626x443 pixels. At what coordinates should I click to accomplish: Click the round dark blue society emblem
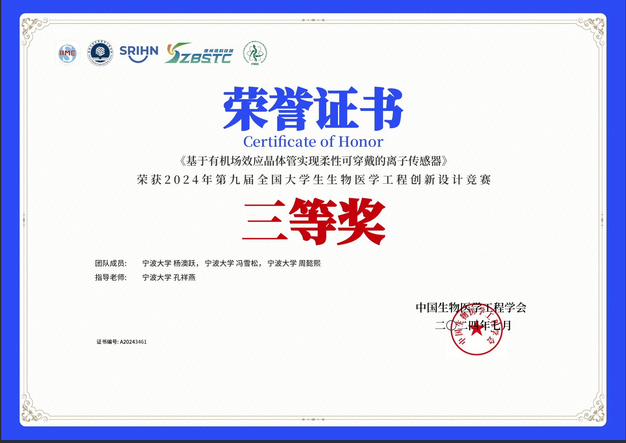pyautogui.click(x=100, y=53)
